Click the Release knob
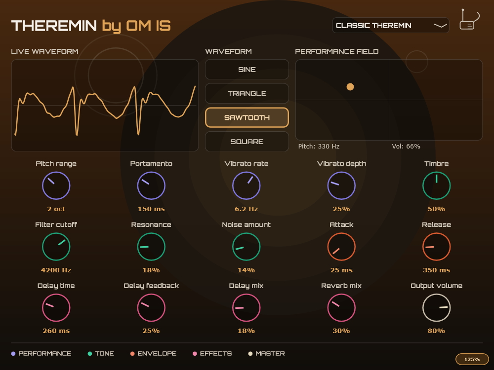Image resolution: width=494 pixels, height=370 pixels. tap(436, 247)
